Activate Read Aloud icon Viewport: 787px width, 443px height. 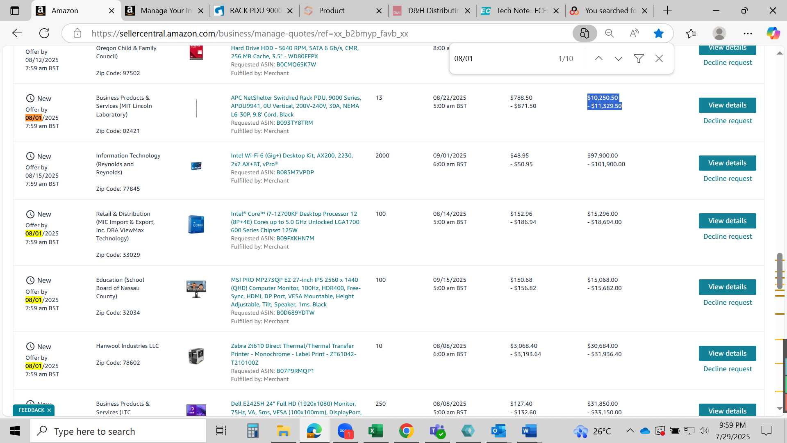634,33
